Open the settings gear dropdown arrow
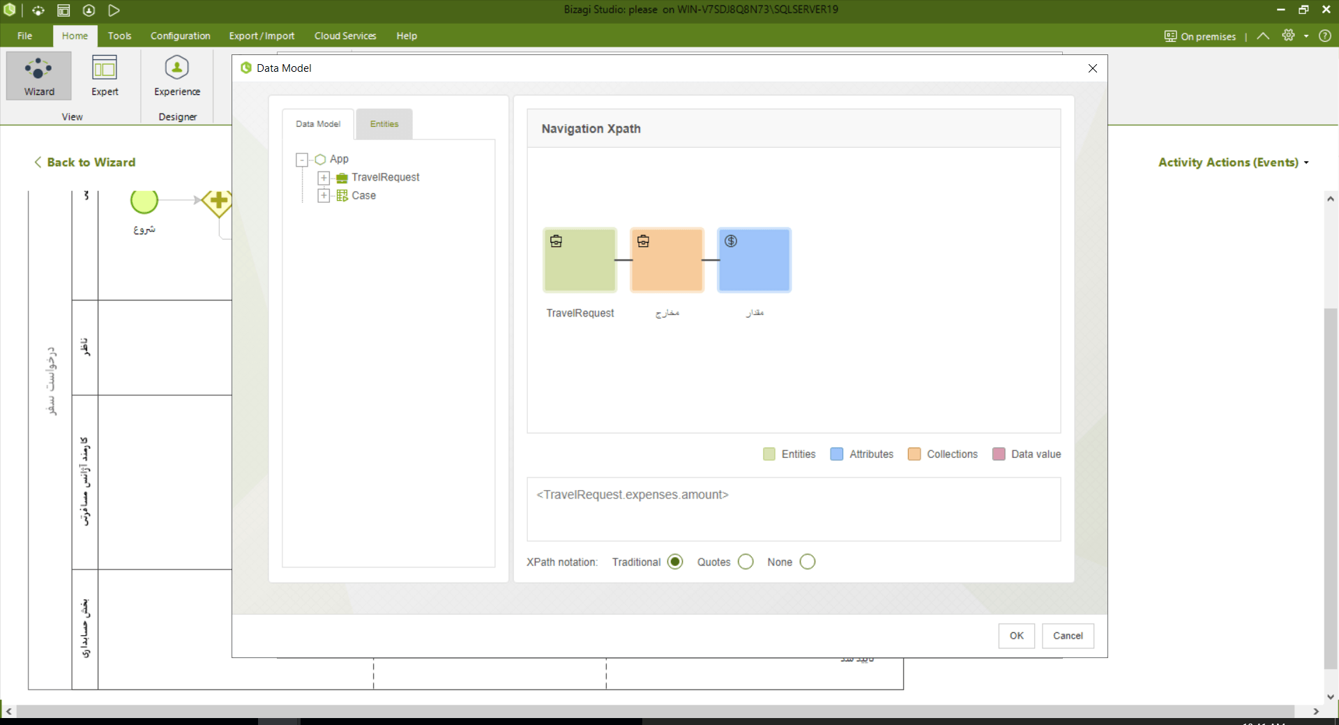Screen dimensions: 1339x725 [x=1306, y=36]
